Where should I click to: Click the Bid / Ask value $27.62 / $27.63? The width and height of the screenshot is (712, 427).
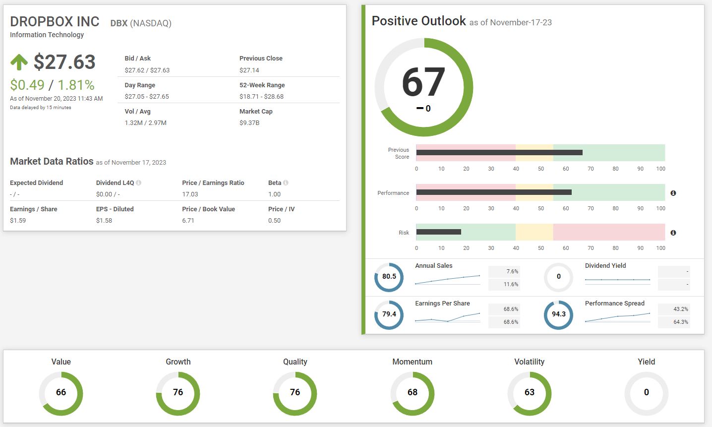pyautogui.click(x=147, y=70)
